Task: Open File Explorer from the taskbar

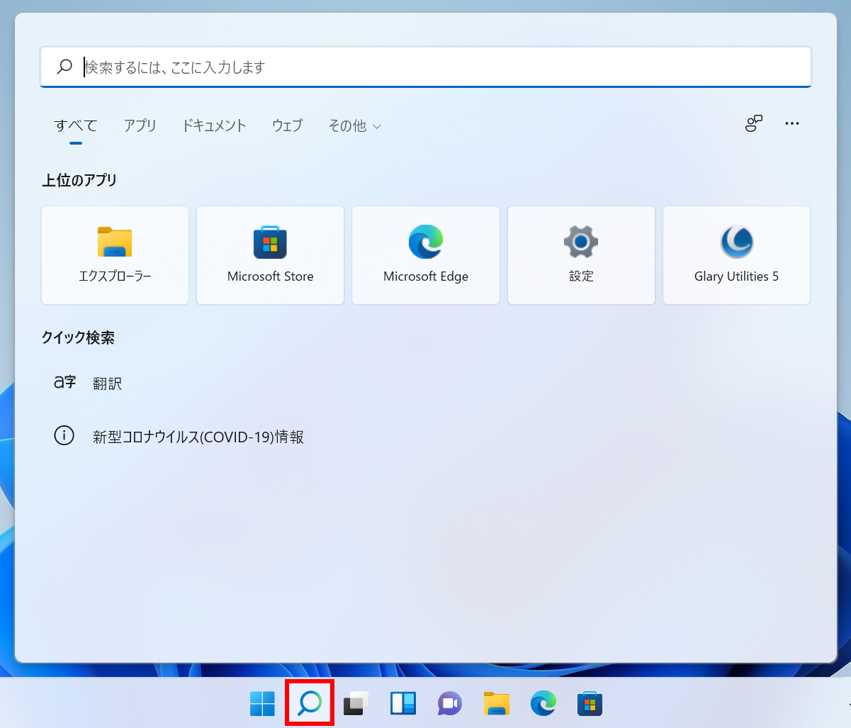Action: pos(497,703)
